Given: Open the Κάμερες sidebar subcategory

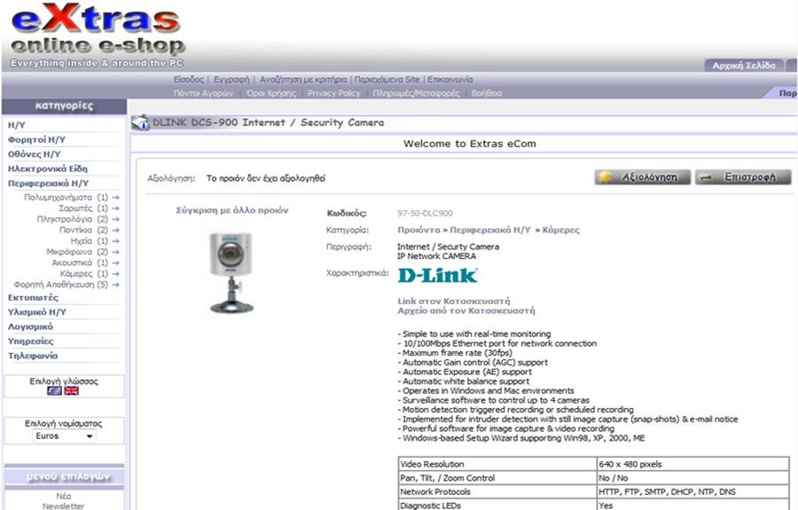Looking at the screenshot, I should click(x=76, y=274).
